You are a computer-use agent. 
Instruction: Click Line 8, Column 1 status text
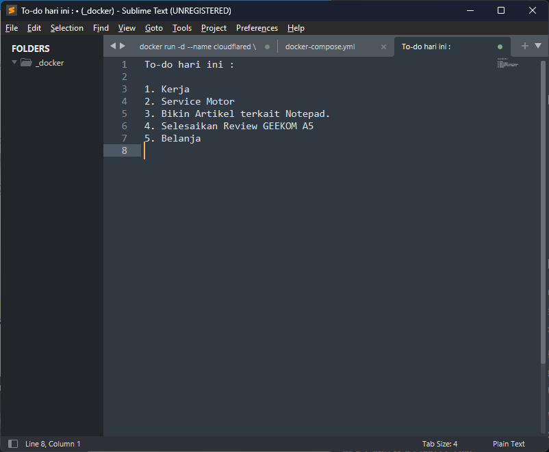coord(53,444)
